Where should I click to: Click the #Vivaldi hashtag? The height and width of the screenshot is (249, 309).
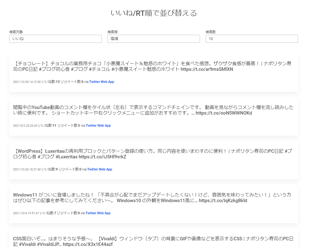click(27, 244)
